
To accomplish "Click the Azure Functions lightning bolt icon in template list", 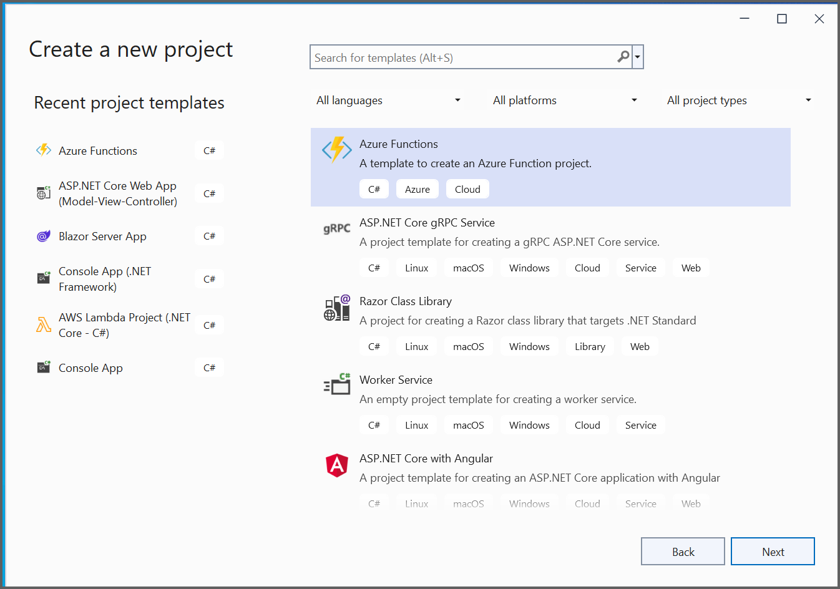I will (x=336, y=150).
